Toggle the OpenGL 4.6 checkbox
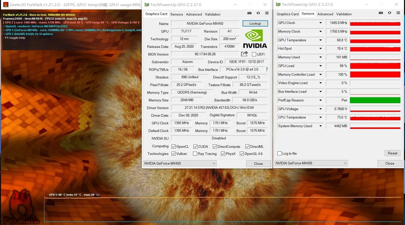Screen dimensions: 405x225 [x=242, y=154]
